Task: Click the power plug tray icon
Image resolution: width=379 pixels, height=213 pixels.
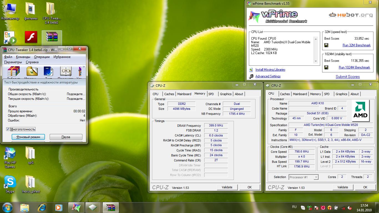Action: pos(336,207)
